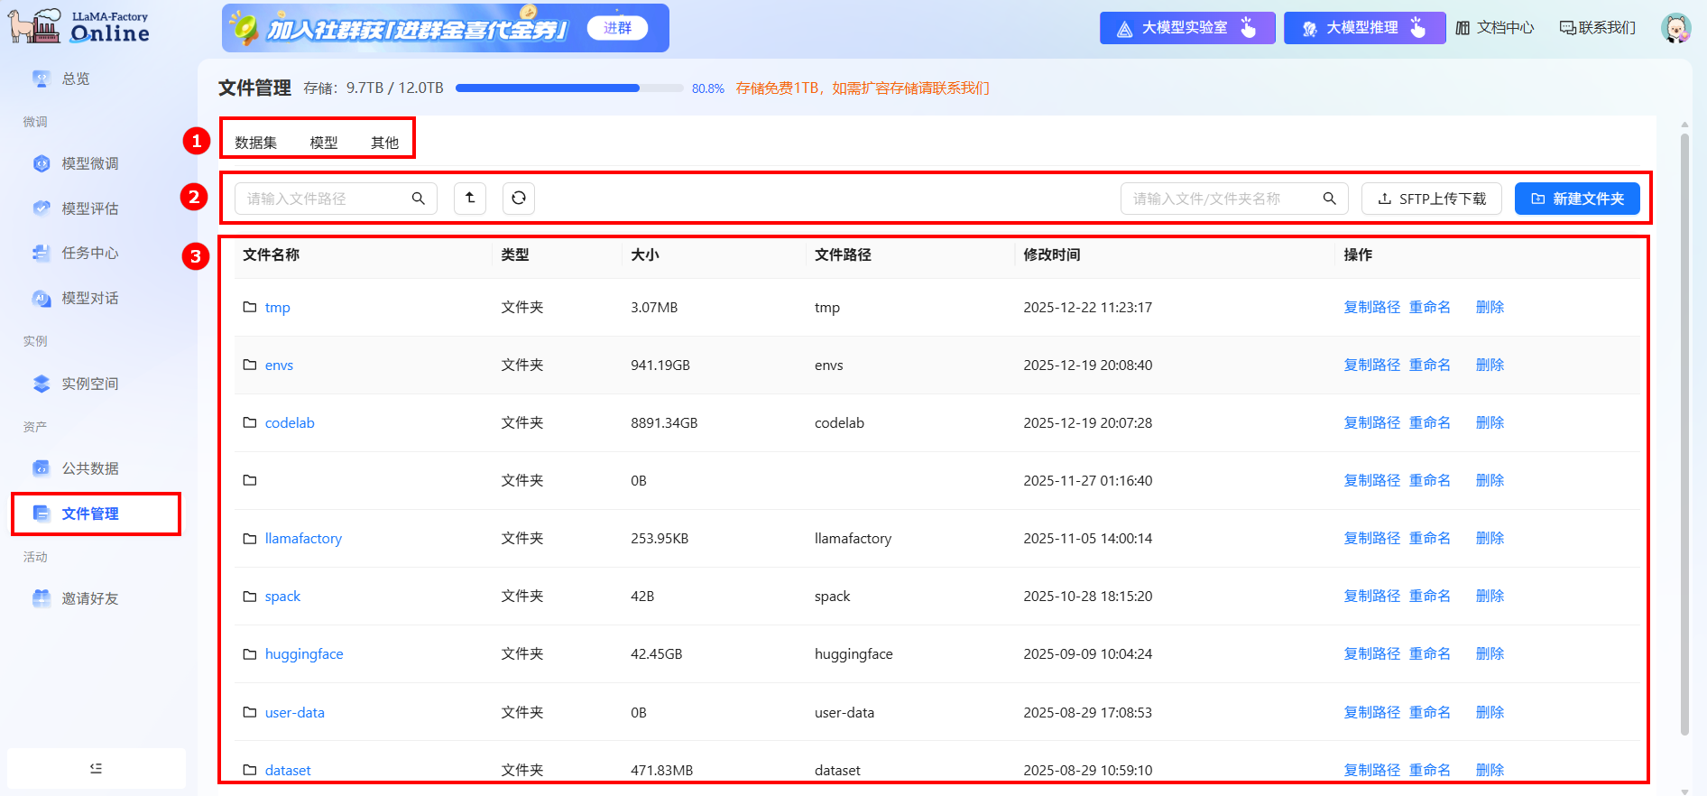Click the 修改时间 column header
Screen dimensions: 1707x796
(x=1051, y=255)
